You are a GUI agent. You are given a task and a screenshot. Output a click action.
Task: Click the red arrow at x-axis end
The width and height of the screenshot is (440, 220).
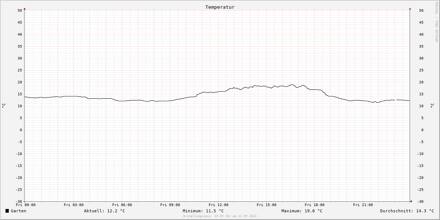[411, 201]
